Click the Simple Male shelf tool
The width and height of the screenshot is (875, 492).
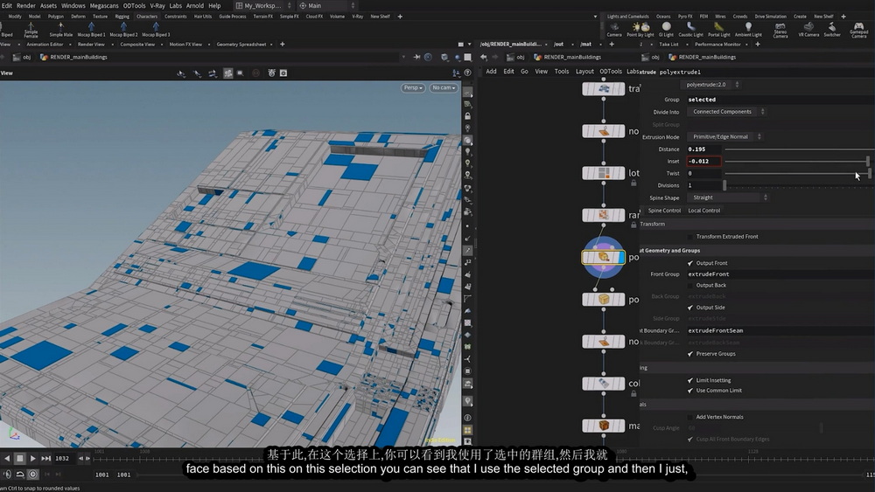pos(61,30)
